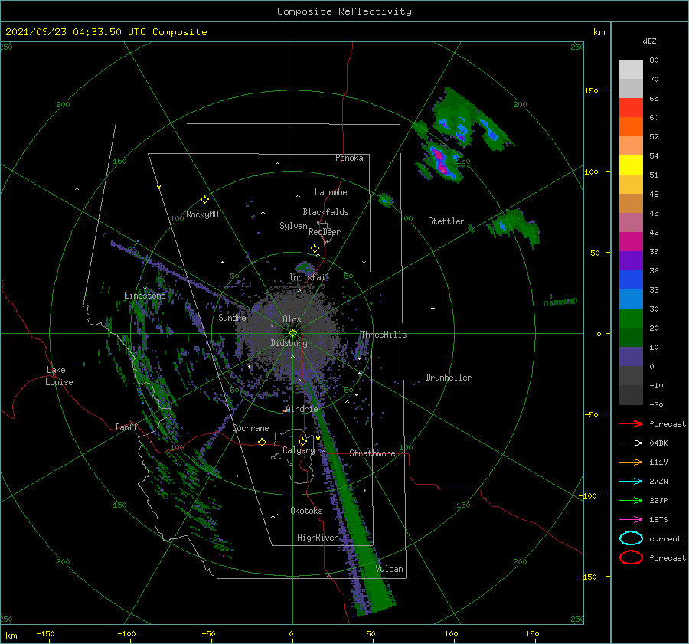
Task: Click the HighRiver town label
Action: (318, 538)
